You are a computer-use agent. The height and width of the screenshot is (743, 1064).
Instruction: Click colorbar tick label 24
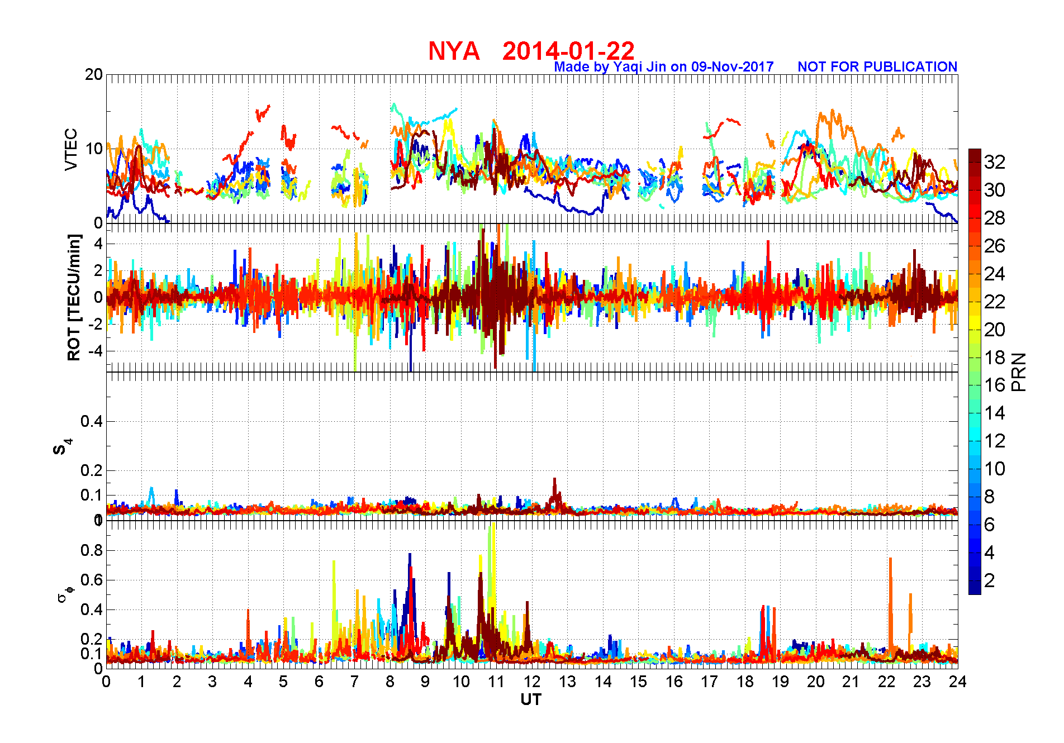pyautogui.click(x=995, y=274)
